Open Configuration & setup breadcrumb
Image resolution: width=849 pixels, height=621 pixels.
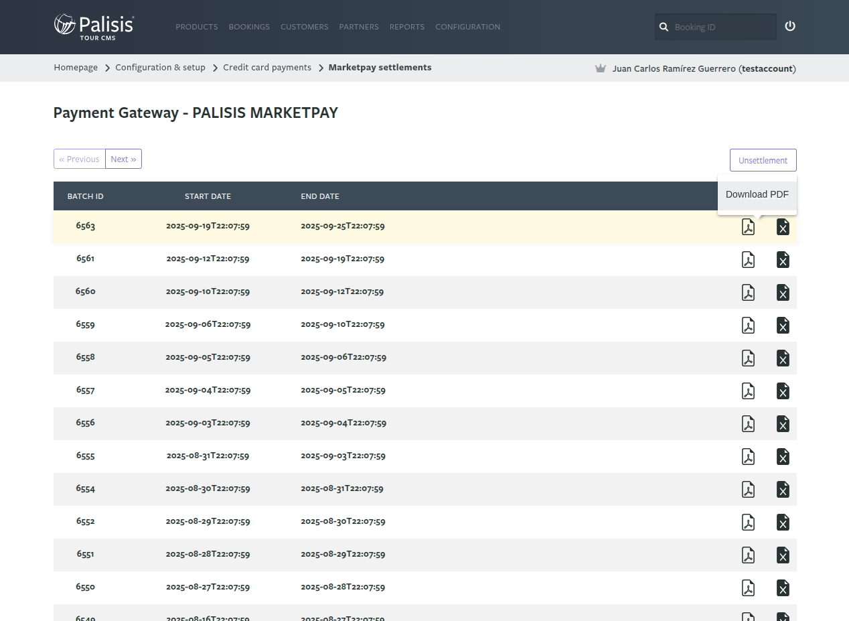[160, 68]
